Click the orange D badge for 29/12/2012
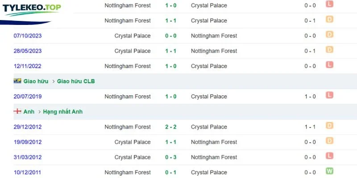357x178 pixels. [329, 125]
